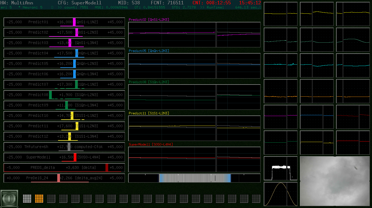
Task: Click the HW: MultiAnn header text
Action: (17, 3)
